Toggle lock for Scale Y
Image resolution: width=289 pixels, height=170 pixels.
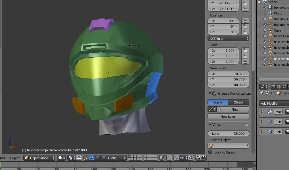[x=245, y=56]
